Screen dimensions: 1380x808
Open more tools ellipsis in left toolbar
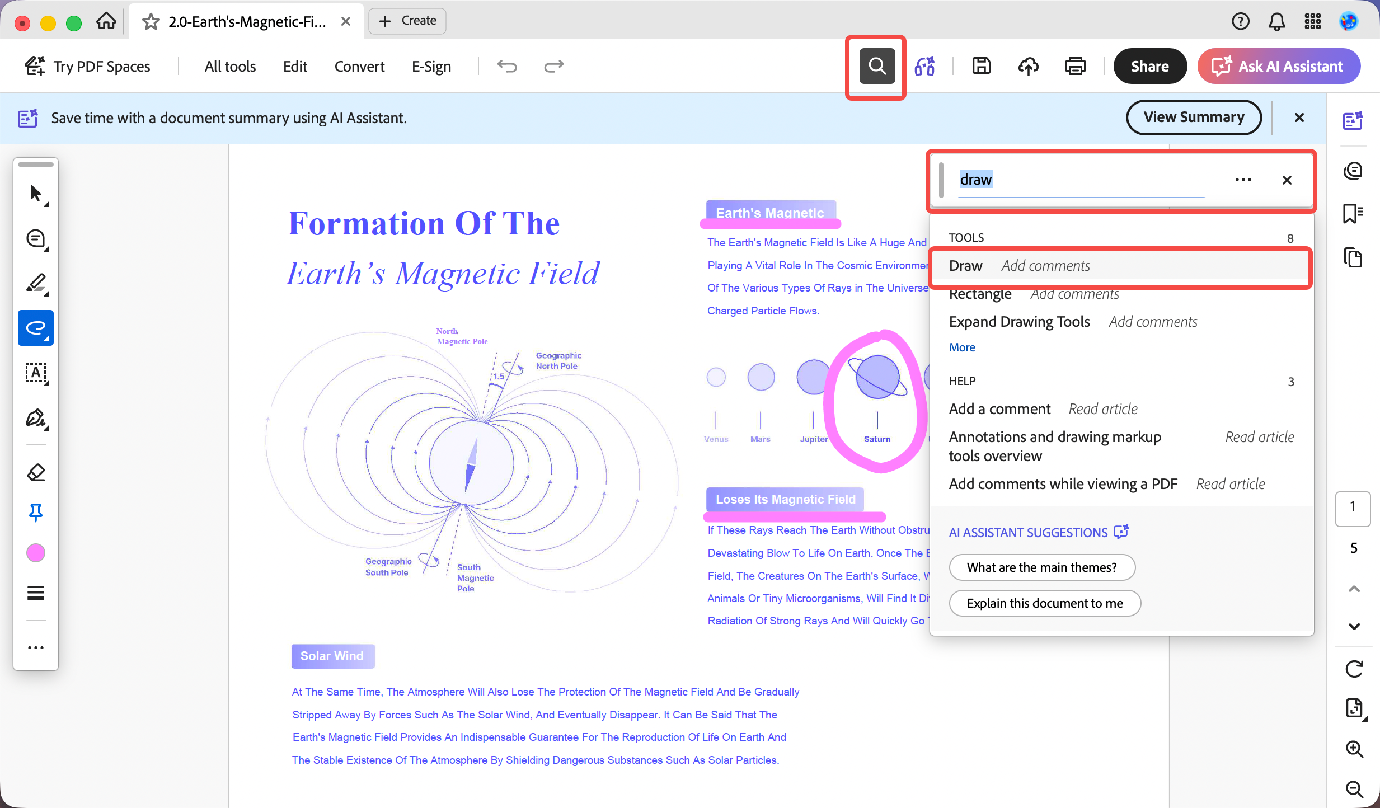[36, 647]
